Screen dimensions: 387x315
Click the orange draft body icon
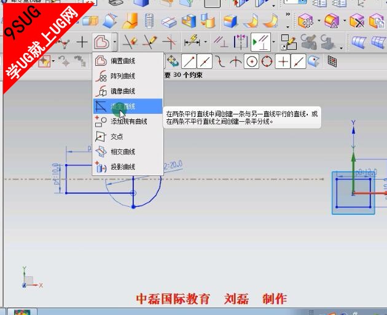tap(130, 21)
